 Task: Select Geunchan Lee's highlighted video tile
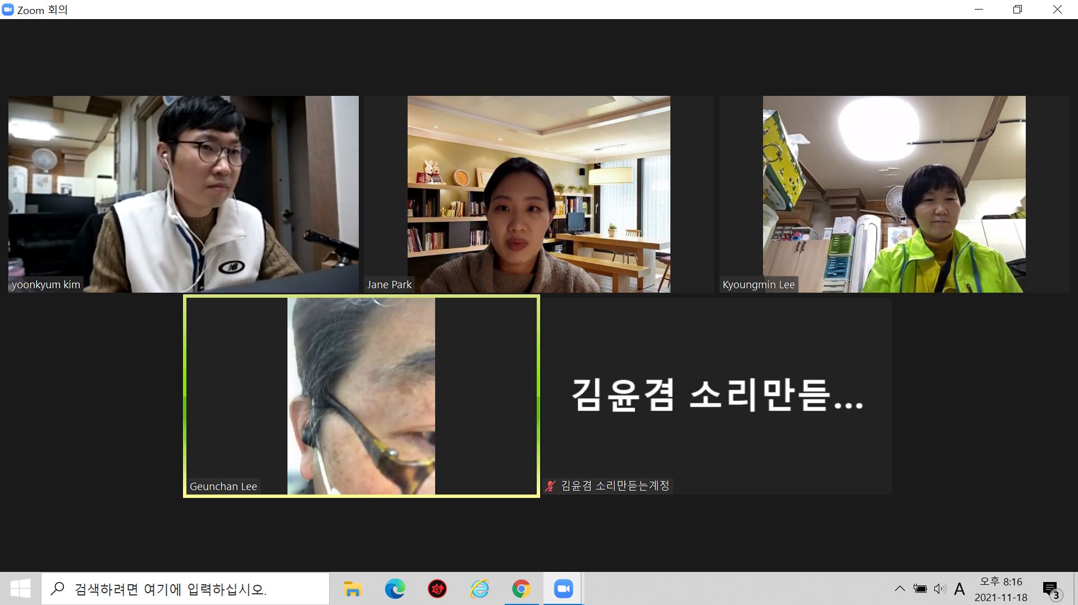point(361,396)
